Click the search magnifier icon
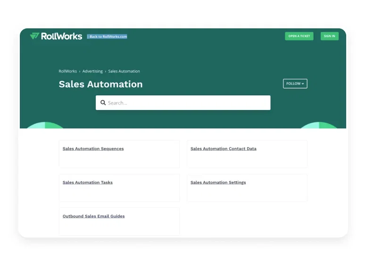Screen dimensions: 366x264 (103, 102)
